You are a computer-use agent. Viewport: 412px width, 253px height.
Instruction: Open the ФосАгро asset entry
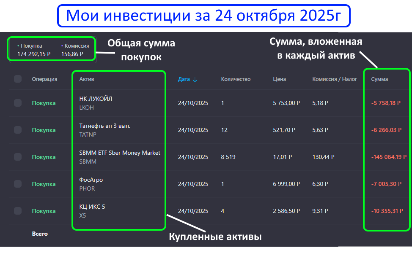(91, 180)
